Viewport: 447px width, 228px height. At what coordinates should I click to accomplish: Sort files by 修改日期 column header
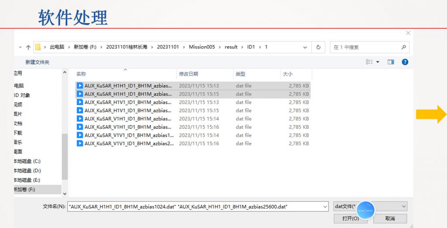[188, 74]
